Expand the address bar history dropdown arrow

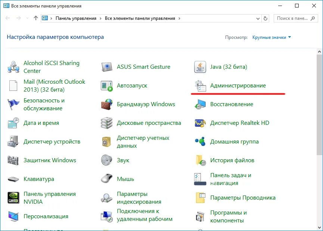pyautogui.click(x=258, y=19)
